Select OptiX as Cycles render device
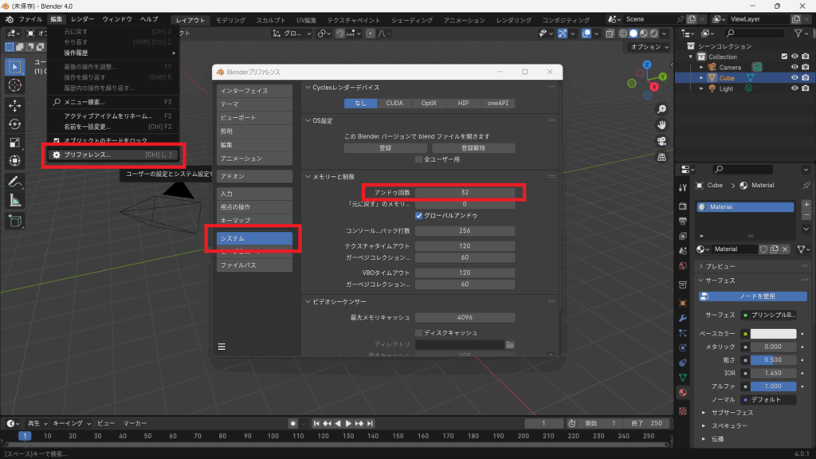Image resolution: width=816 pixels, height=459 pixels. [x=429, y=103]
